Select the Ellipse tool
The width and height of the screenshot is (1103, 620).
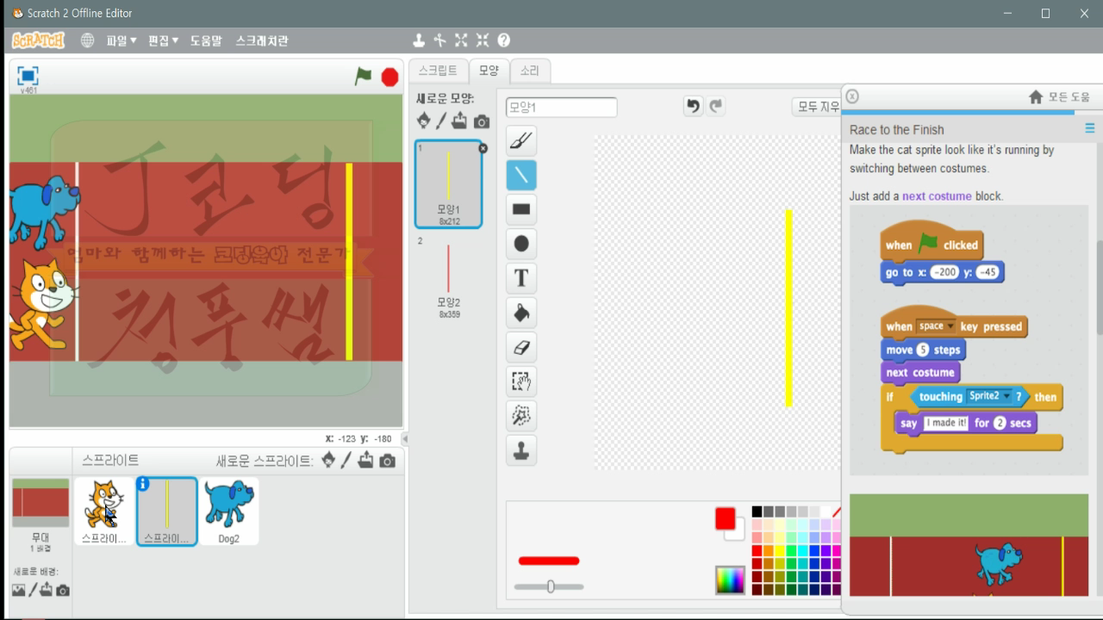click(521, 244)
